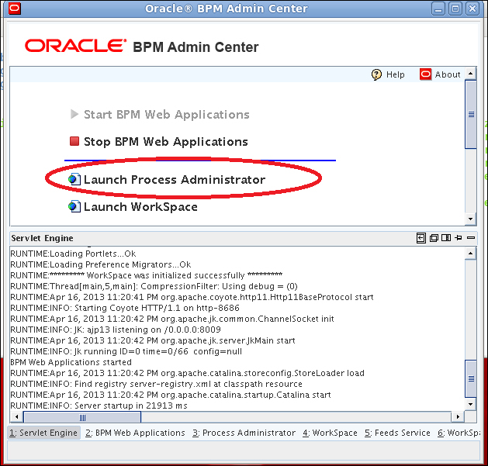Click the log panel scroll-up arrow
The width and height of the screenshot is (488, 466).
coord(471,254)
